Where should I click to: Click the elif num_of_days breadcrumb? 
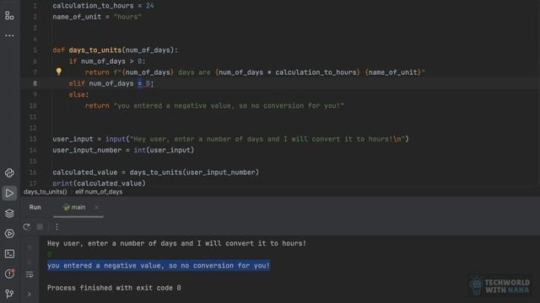(x=99, y=192)
